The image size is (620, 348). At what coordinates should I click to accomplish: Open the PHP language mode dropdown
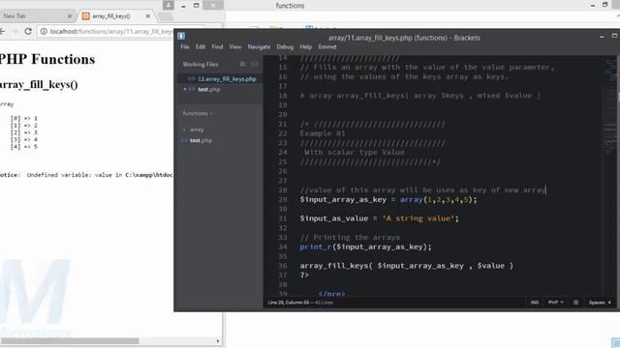pyautogui.click(x=555, y=303)
